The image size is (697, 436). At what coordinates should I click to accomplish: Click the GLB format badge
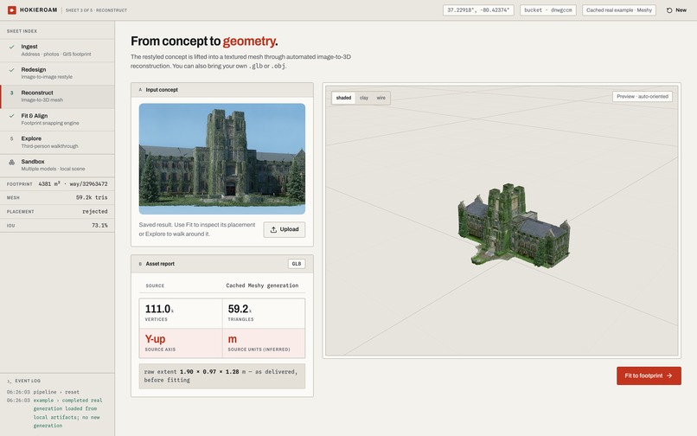click(297, 264)
